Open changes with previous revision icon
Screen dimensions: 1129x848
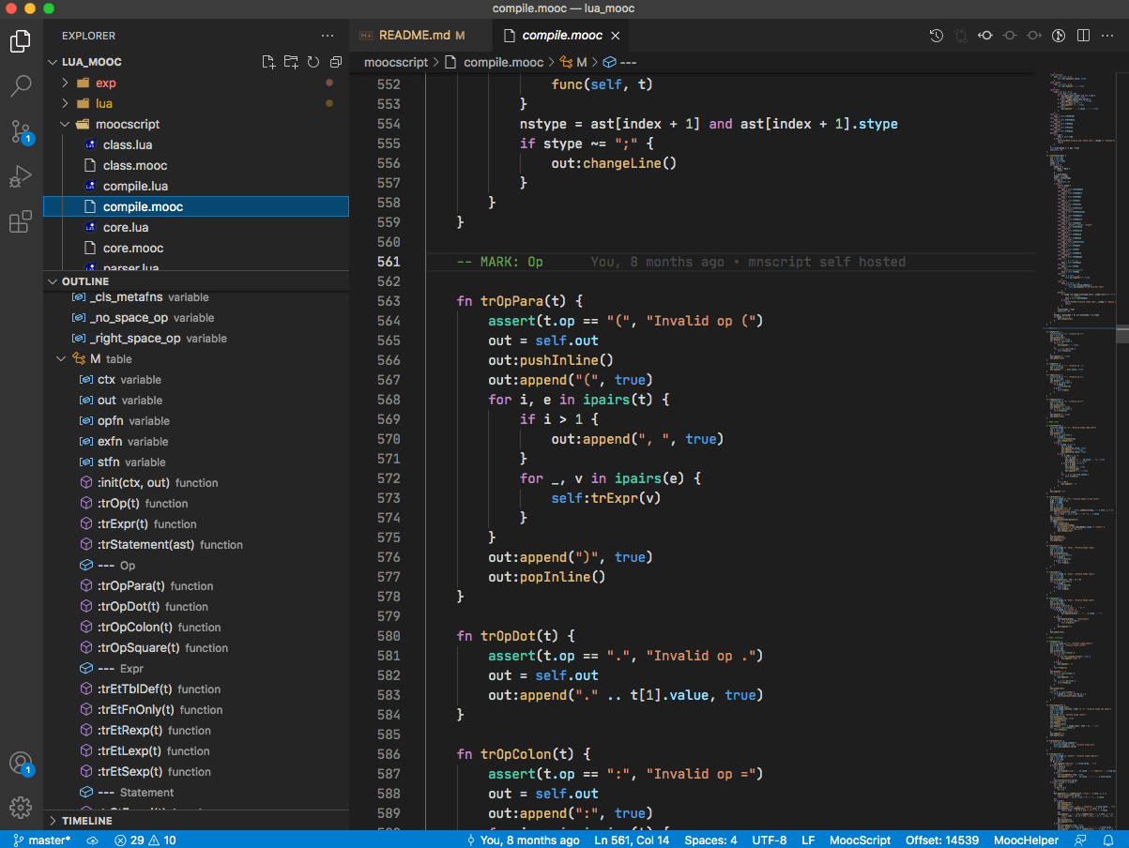click(x=985, y=36)
